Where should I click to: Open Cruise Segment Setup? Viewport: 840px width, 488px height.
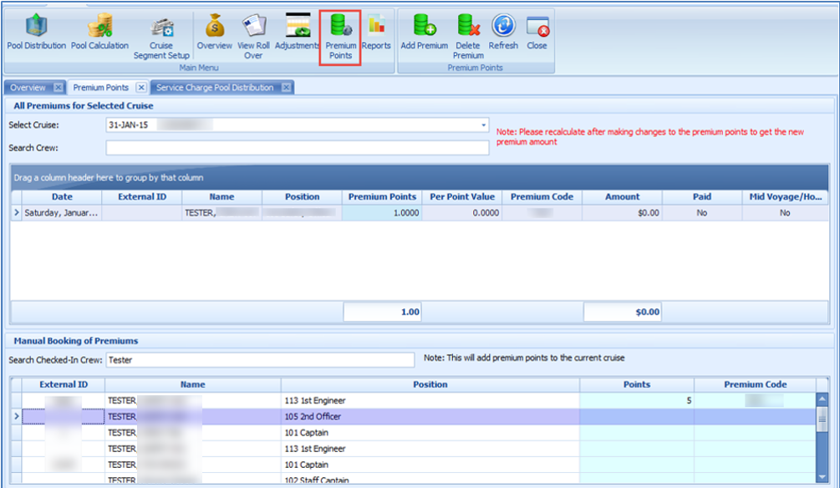161,38
